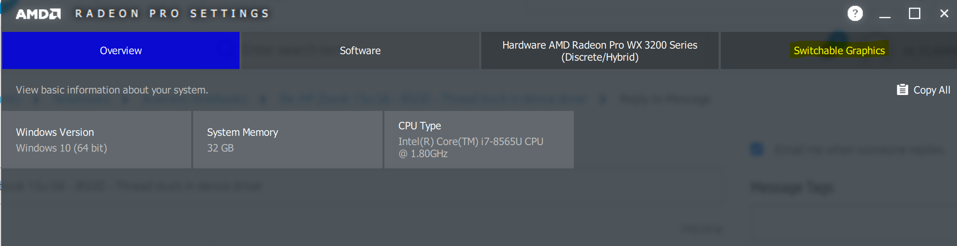Image resolution: width=957 pixels, height=246 pixels.
Task: Click the 'Windows 10 (64 bit)' value
Action: (x=61, y=148)
